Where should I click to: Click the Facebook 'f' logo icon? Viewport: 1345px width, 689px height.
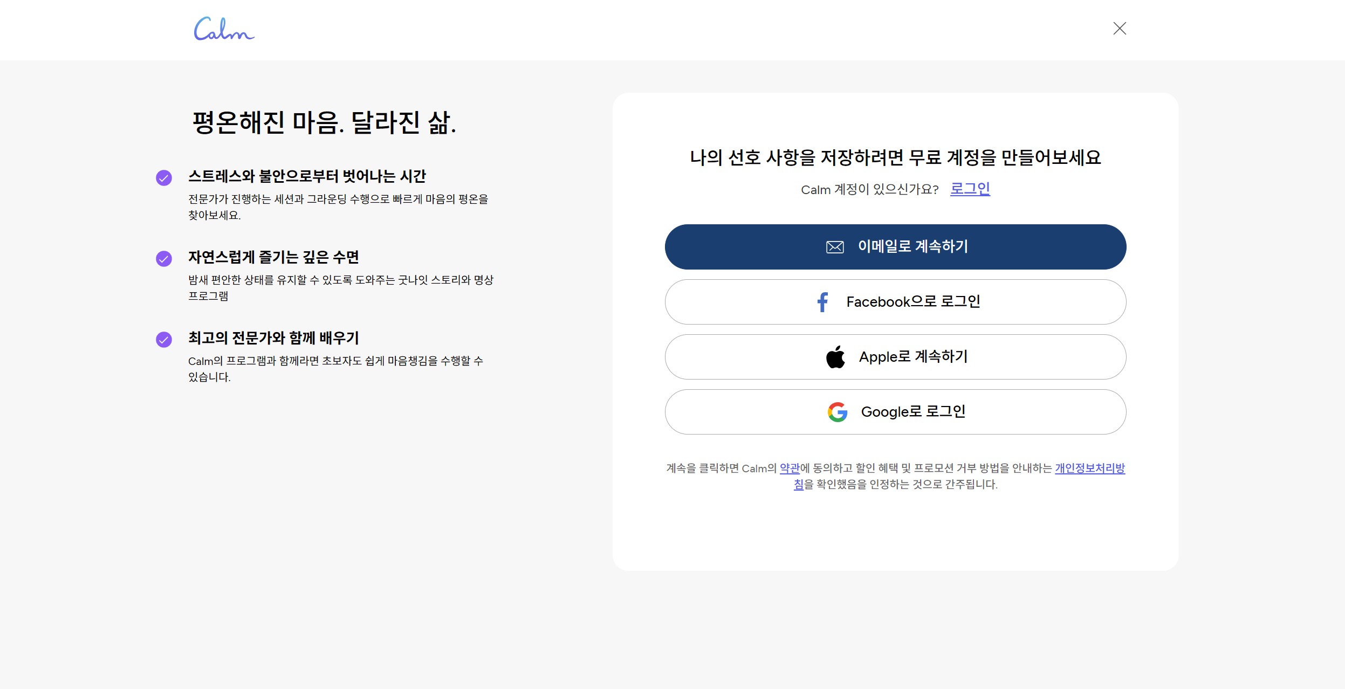tap(822, 302)
